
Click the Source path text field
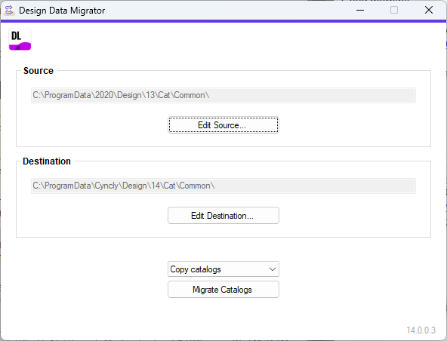click(x=223, y=95)
